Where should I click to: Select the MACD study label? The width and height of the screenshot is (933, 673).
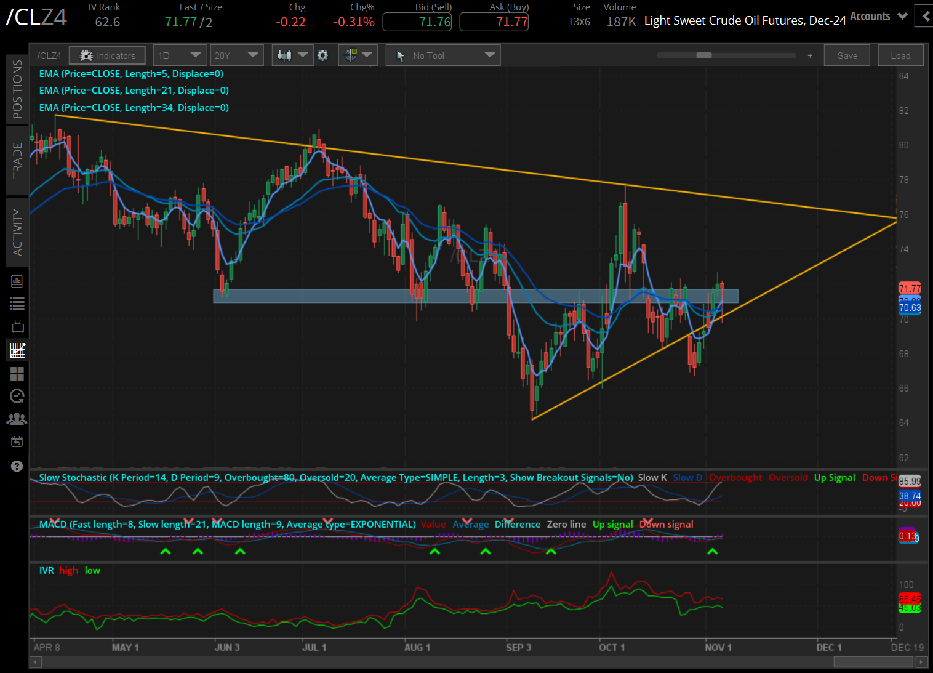coord(228,524)
